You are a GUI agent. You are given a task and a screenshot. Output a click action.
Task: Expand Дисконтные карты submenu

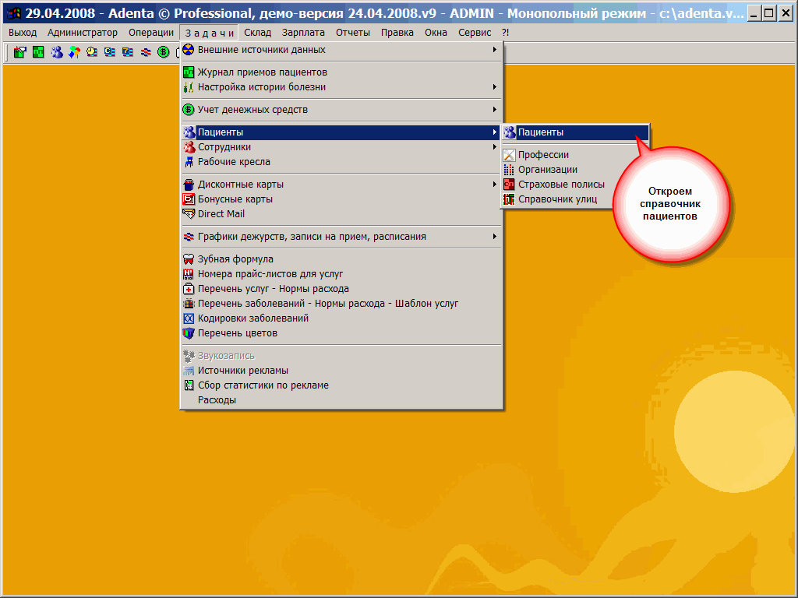point(241,185)
